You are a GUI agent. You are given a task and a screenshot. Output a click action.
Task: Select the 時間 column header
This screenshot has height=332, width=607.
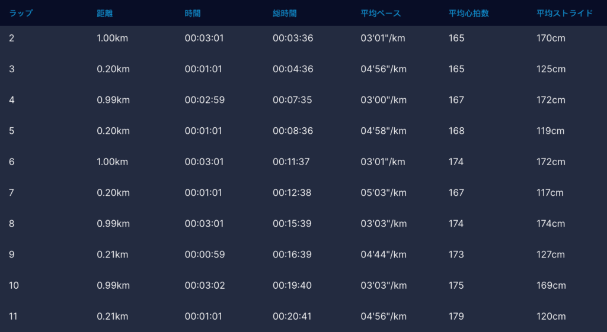pyautogui.click(x=193, y=13)
